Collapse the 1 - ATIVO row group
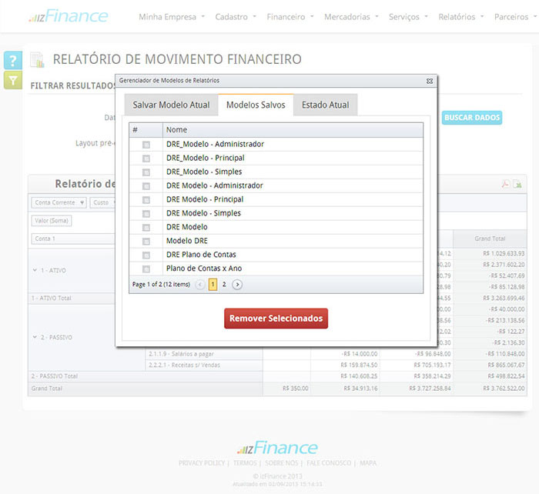Image resolution: width=539 pixels, height=494 pixels. pos(35,270)
